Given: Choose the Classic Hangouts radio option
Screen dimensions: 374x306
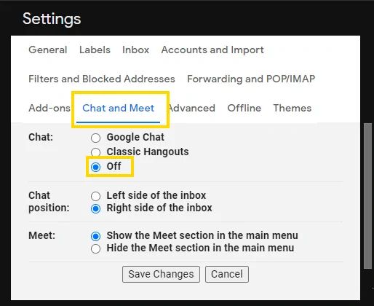Looking at the screenshot, I should tap(95, 152).
